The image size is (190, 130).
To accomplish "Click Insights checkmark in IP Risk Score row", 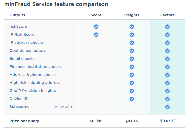I will (x=132, y=35).
